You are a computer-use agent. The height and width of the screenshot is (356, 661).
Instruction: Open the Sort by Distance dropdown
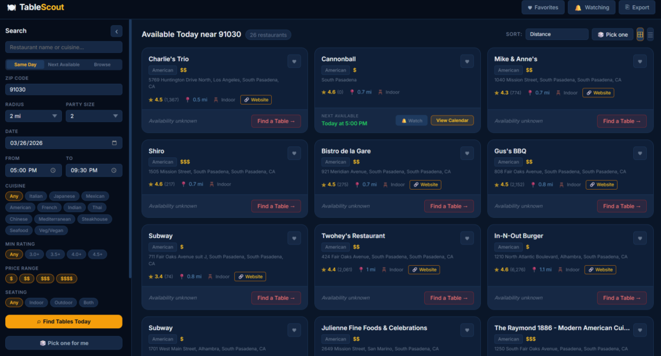[x=556, y=35]
